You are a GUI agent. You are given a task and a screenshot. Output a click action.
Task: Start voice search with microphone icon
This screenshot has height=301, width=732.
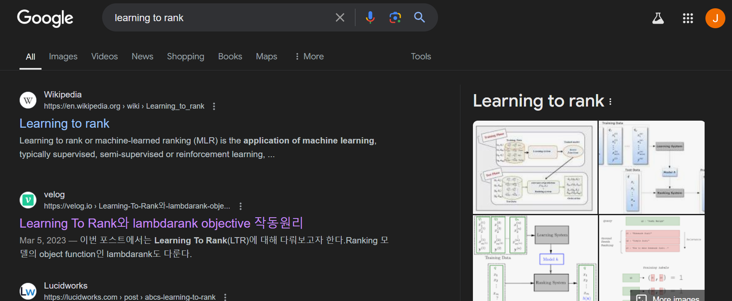tap(370, 17)
